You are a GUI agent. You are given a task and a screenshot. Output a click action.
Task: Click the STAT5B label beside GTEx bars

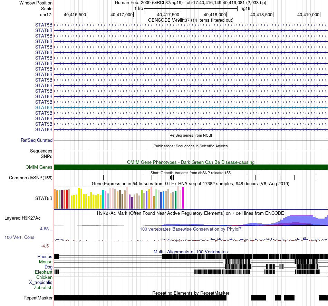[x=44, y=198]
